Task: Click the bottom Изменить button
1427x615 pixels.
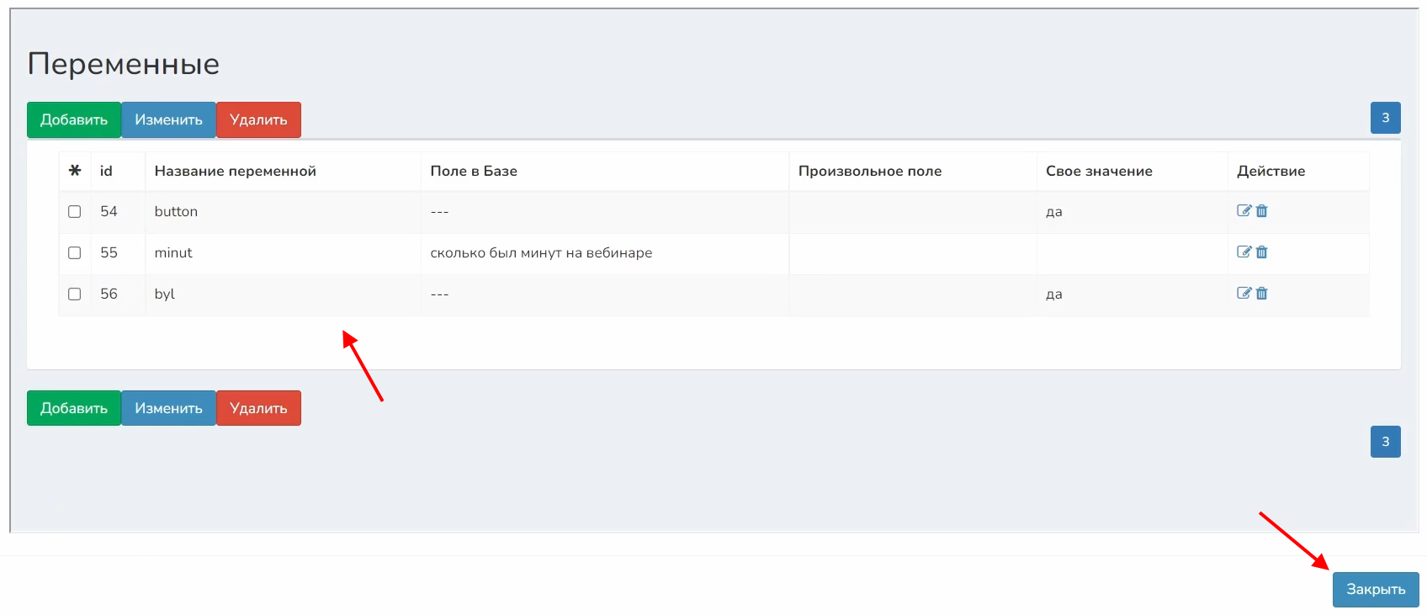Action: click(x=168, y=408)
